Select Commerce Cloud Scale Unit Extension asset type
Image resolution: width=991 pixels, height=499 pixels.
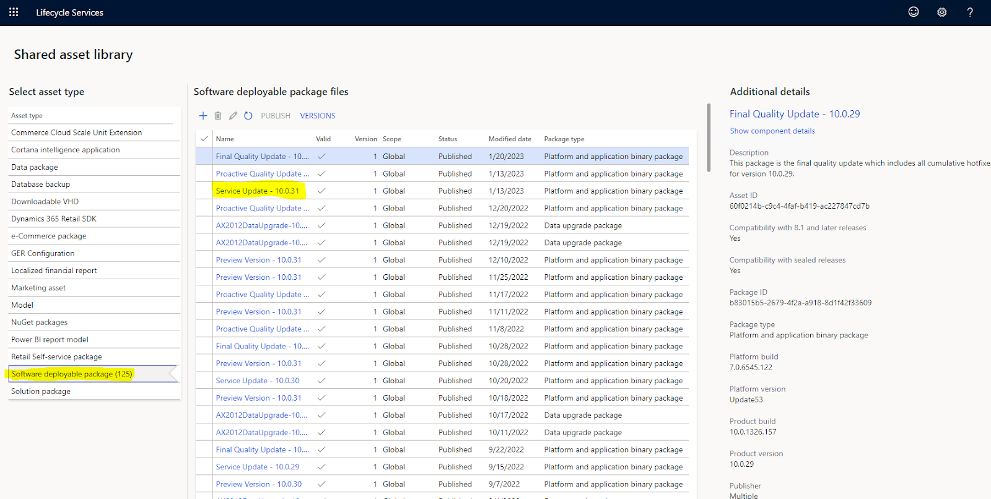pos(95,132)
